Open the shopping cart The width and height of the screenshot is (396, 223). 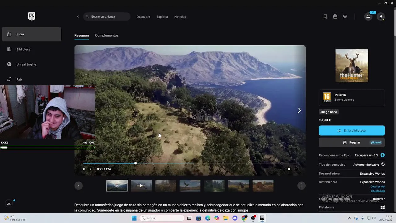(345, 17)
